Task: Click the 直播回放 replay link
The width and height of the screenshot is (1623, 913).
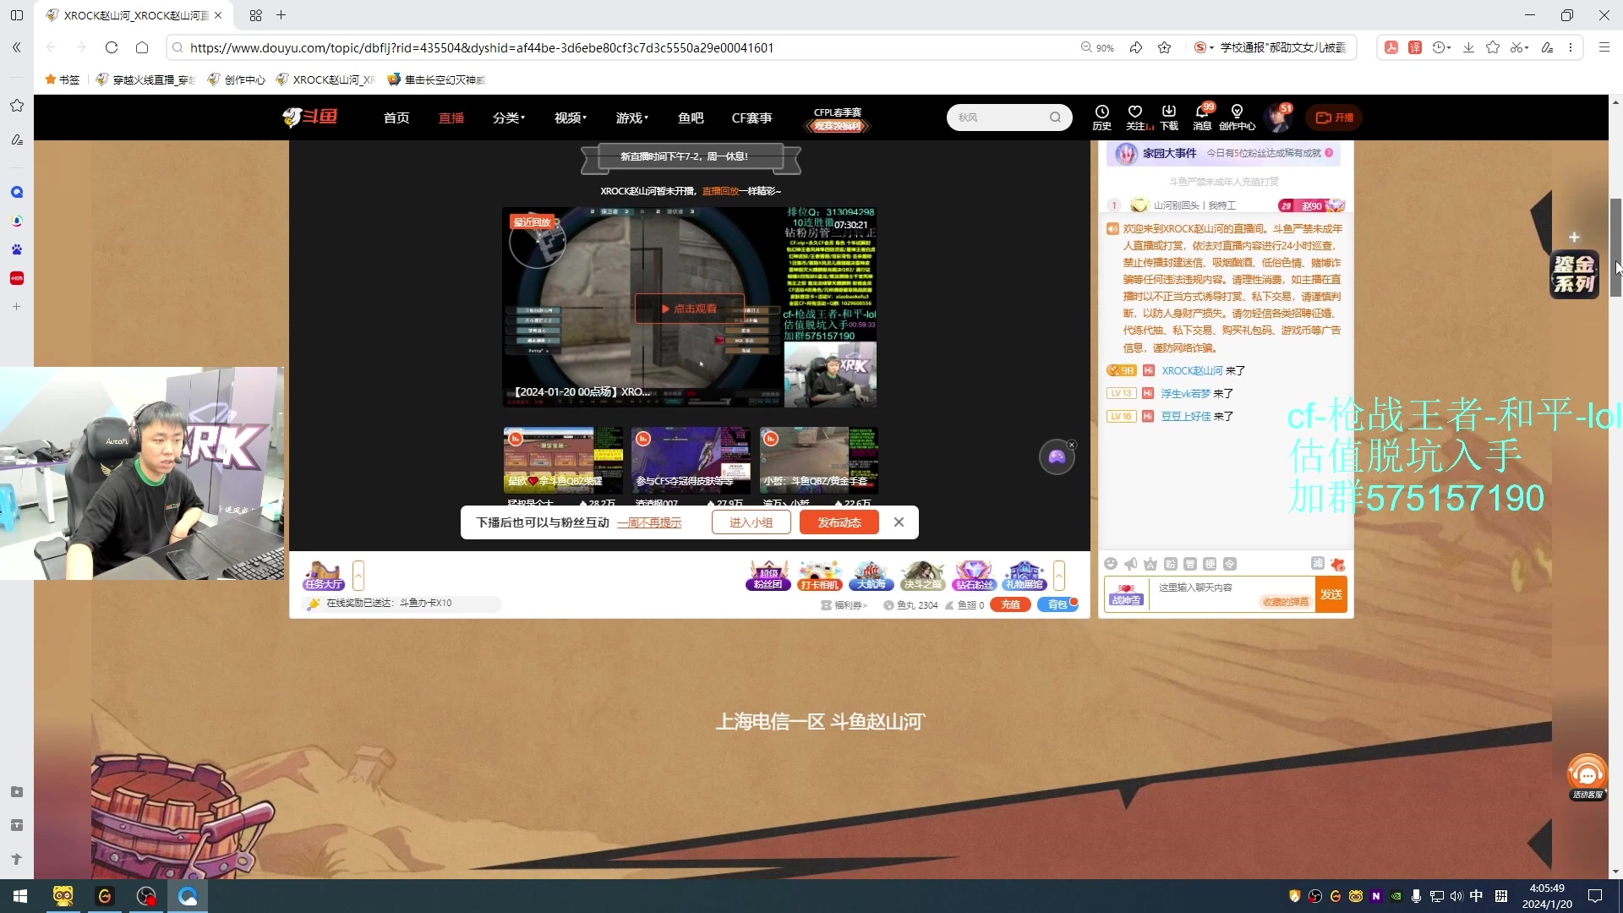Action: pyautogui.click(x=720, y=191)
